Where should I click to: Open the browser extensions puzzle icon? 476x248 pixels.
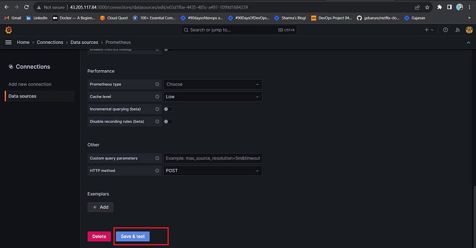click(439, 7)
